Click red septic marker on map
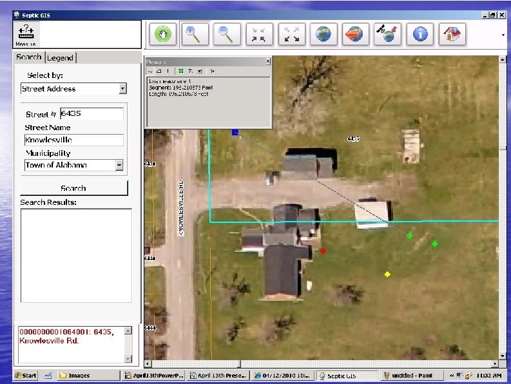The width and height of the screenshot is (511, 384). [x=323, y=251]
